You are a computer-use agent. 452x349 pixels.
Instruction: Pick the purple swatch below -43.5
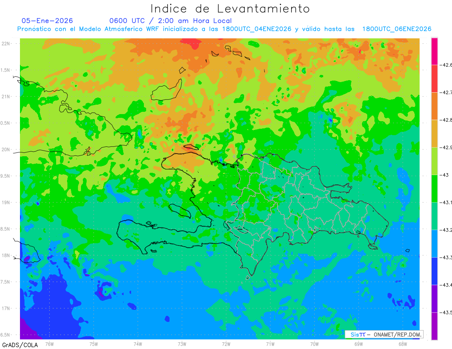pos(434,326)
